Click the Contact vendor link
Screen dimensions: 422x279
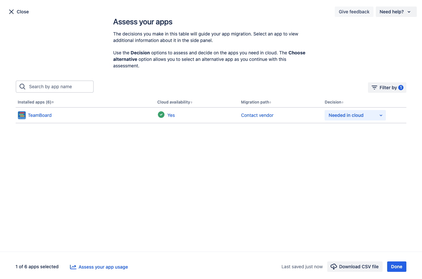(257, 115)
